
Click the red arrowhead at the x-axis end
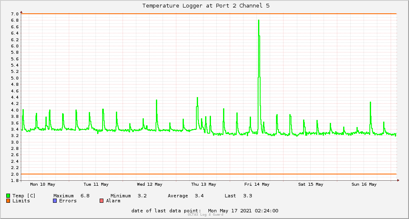(x=398, y=180)
